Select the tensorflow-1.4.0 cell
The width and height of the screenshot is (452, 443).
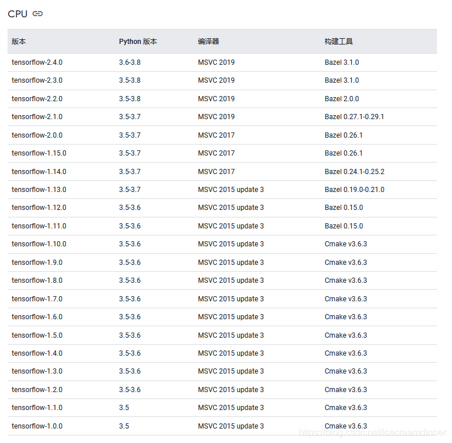click(37, 353)
